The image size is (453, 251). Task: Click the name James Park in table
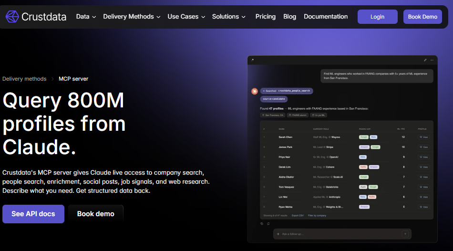click(286, 147)
